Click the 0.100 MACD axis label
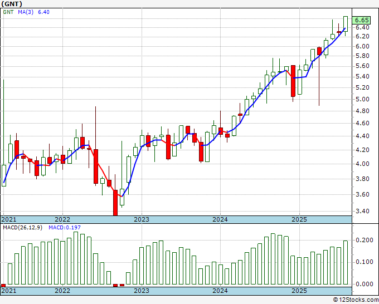The height and width of the screenshot is (304, 379). 365,262
